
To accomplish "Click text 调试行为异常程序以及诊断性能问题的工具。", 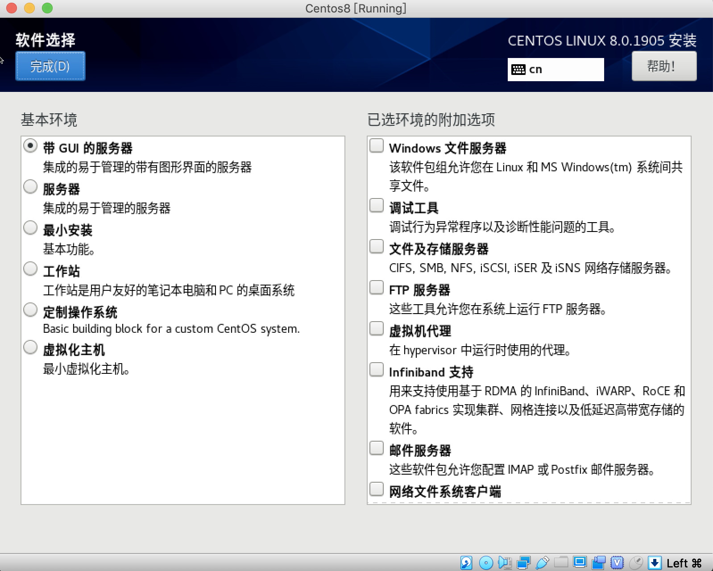I will pos(503,227).
